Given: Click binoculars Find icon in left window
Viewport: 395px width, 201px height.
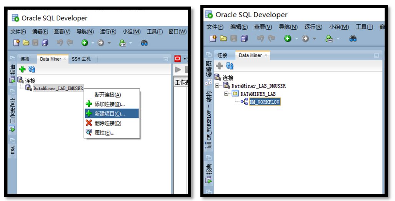Looking at the screenshot, I should [144, 43].
